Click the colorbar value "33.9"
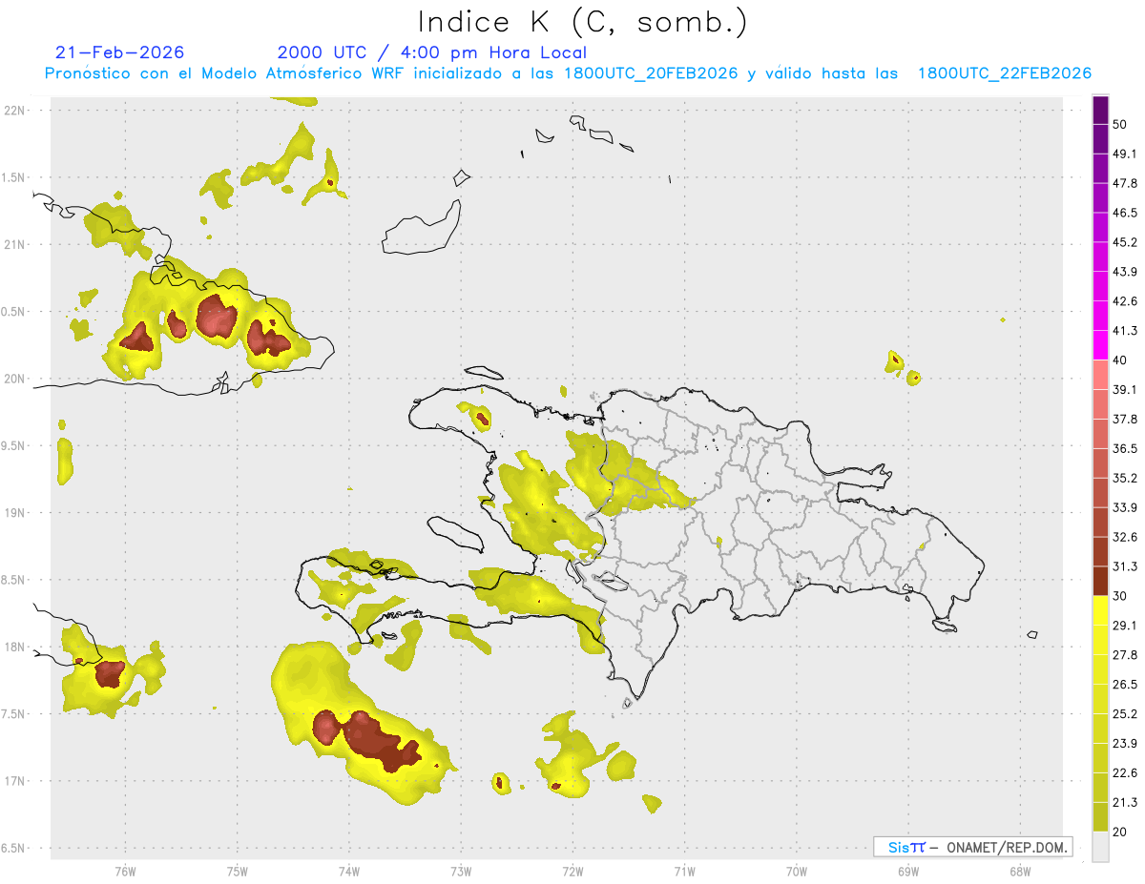Screen dimensions: 1145x884 (1125, 507)
